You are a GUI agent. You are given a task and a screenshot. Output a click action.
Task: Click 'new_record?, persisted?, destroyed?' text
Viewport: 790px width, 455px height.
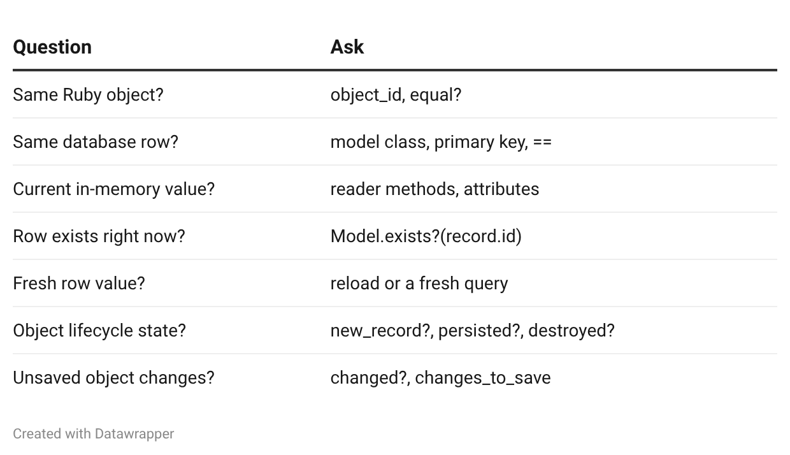tap(472, 331)
